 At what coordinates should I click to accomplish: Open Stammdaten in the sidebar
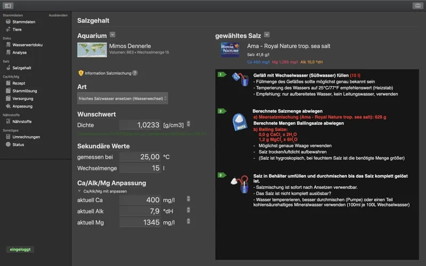23,22
